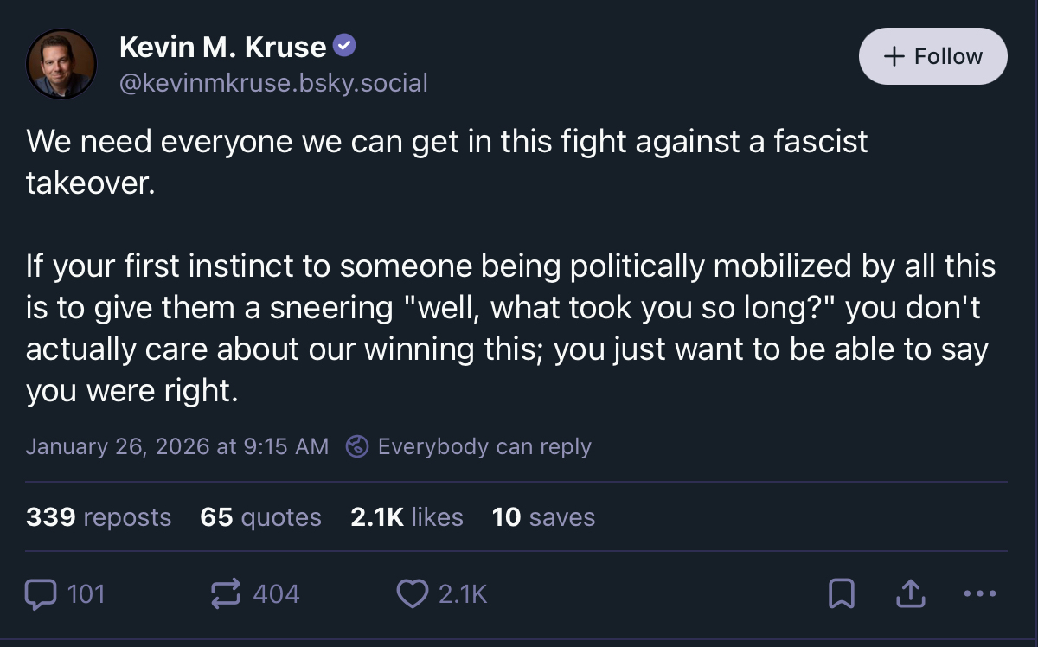Click the "Everybody can reply" label

click(x=484, y=446)
